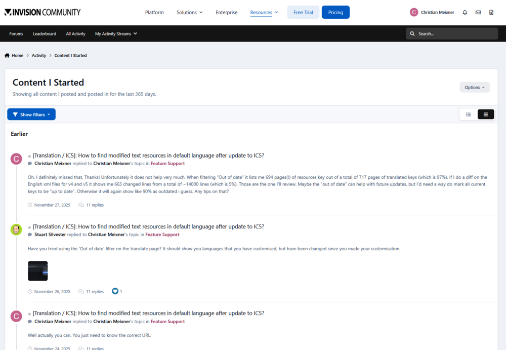Click the 'Earlier' section heading
Image resolution: width=506 pixels, height=350 pixels.
19,134
